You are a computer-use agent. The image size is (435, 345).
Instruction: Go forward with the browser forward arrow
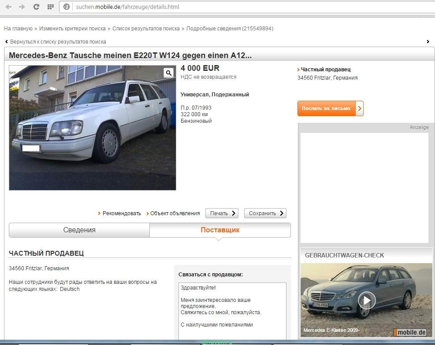tap(22, 7)
